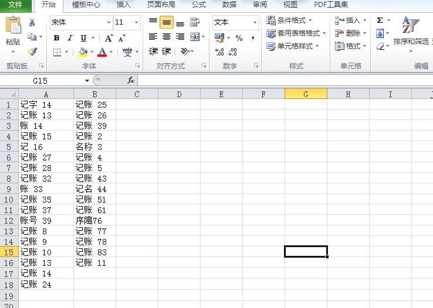The width and height of the screenshot is (433, 308).
Task: Decrease font size with small A
Action: (x=121, y=38)
